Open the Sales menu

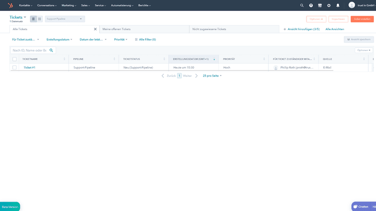85,5
